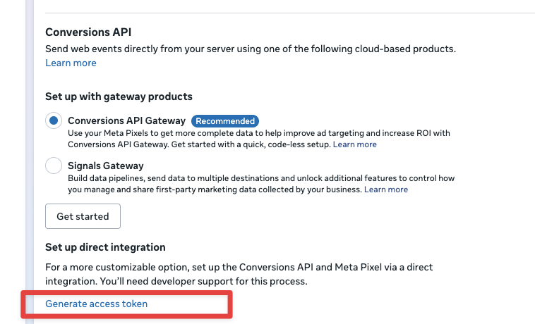Click the 'Set up direct integration' heading
Image resolution: width=535 pixels, height=324 pixels.
105,247
